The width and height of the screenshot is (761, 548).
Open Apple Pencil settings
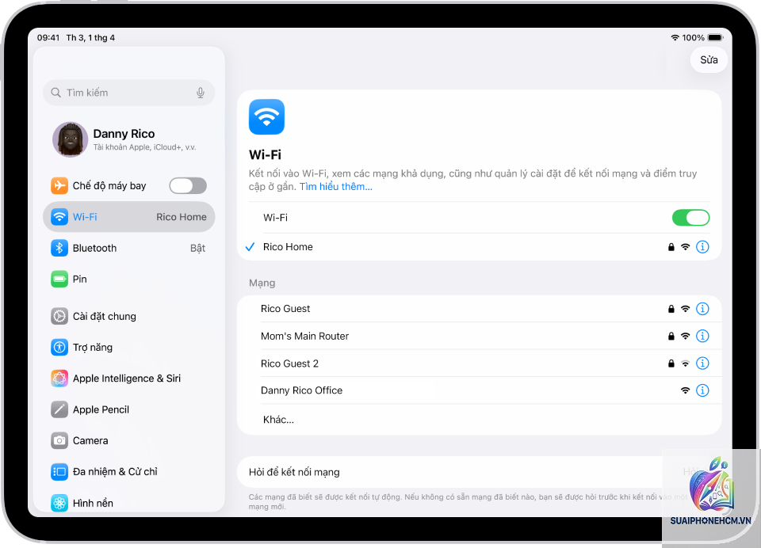tap(129, 409)
